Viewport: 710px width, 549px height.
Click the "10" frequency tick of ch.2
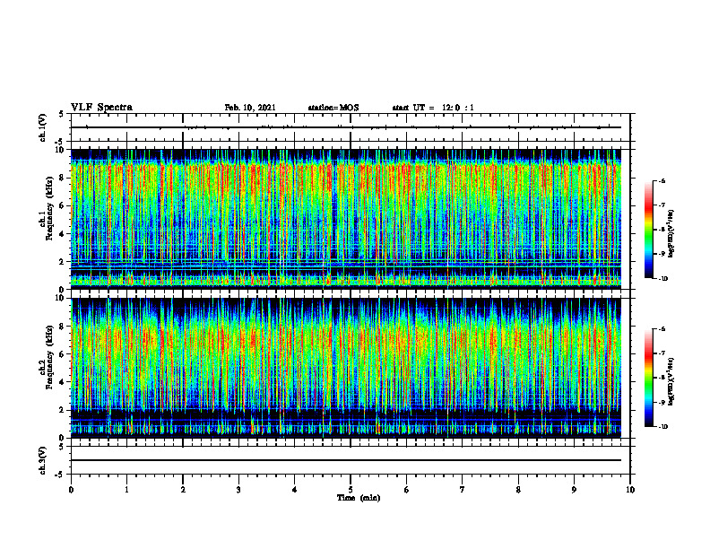pyautogui.click(x=61, y=298)
